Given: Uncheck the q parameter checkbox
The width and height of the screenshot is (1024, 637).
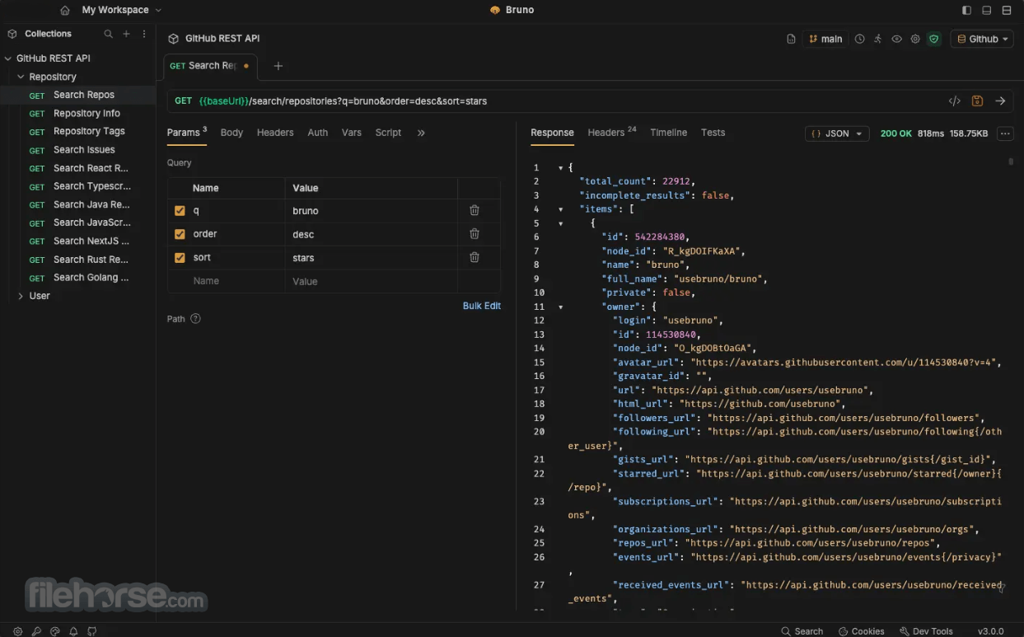Looking at the screenshot, I should [180, 211].
